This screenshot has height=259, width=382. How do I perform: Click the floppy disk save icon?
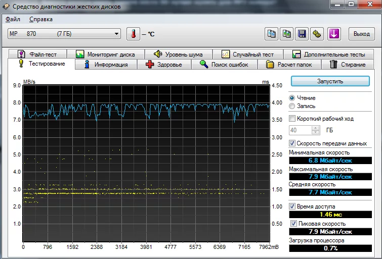(x=302, y=34)
